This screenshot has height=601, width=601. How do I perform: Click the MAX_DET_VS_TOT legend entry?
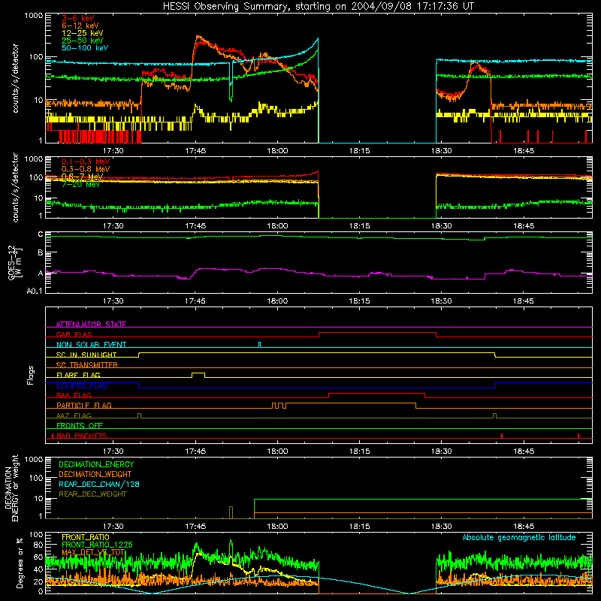tap(93, 552)
